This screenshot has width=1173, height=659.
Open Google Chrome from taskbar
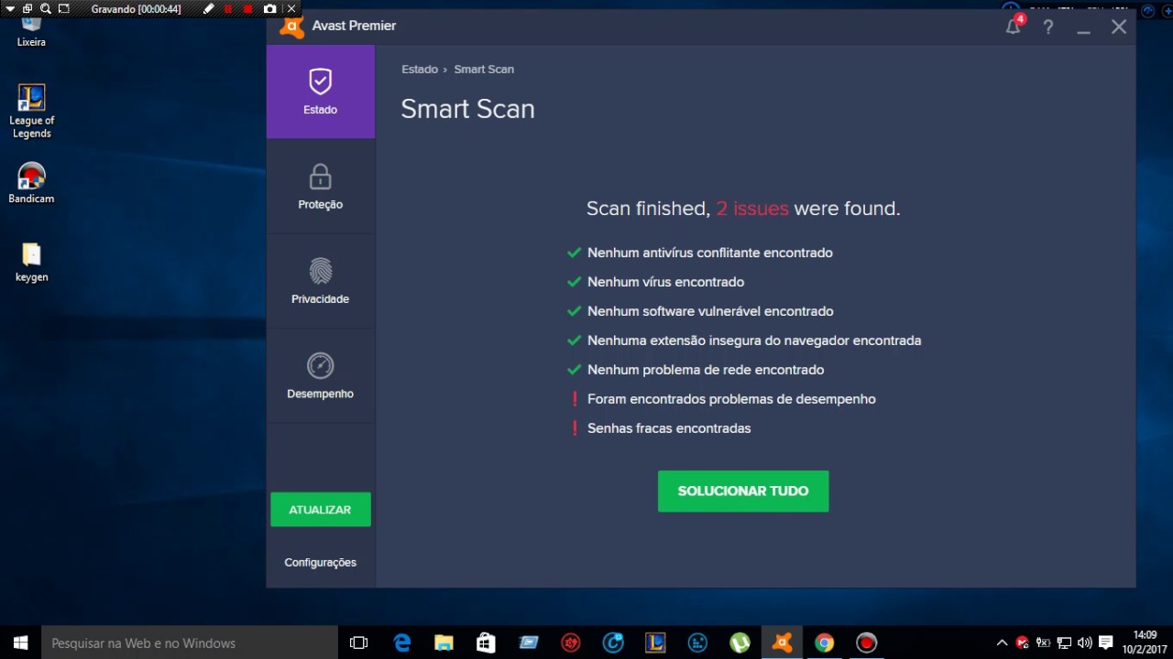(824, 643)
